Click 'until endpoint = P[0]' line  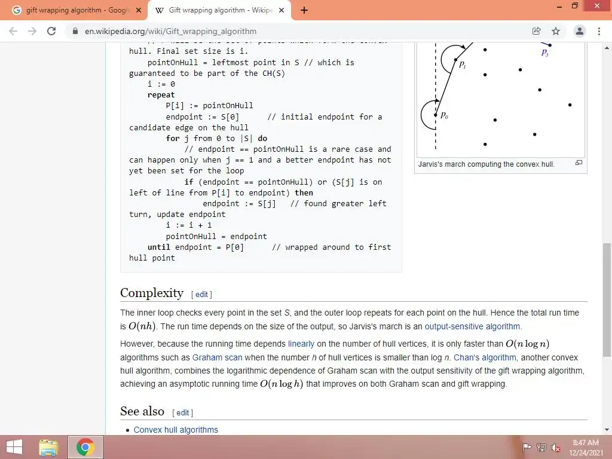tap(195, 247)
